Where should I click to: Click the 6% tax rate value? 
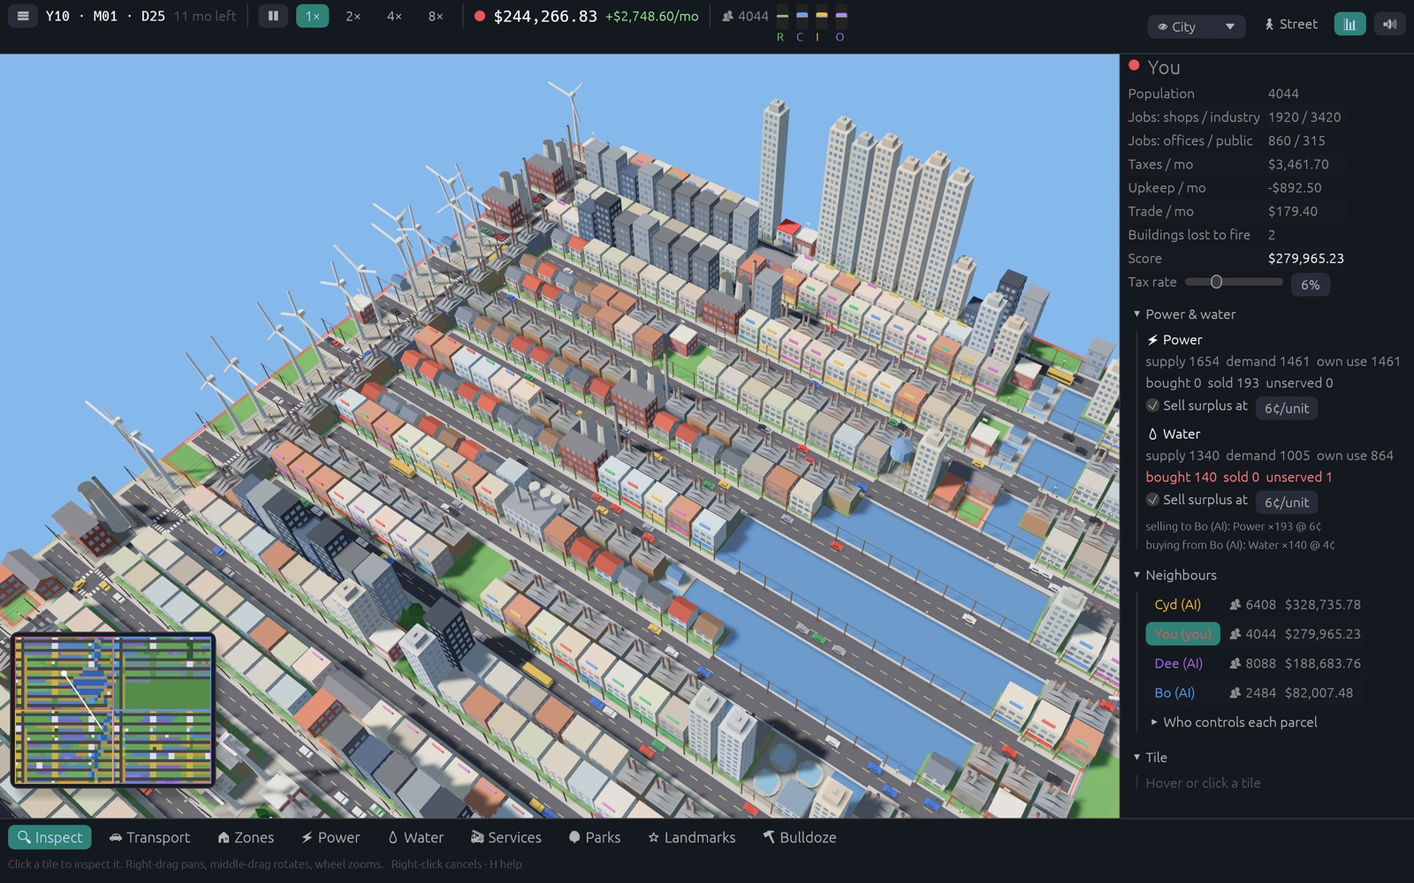[x=1310, y=284]
